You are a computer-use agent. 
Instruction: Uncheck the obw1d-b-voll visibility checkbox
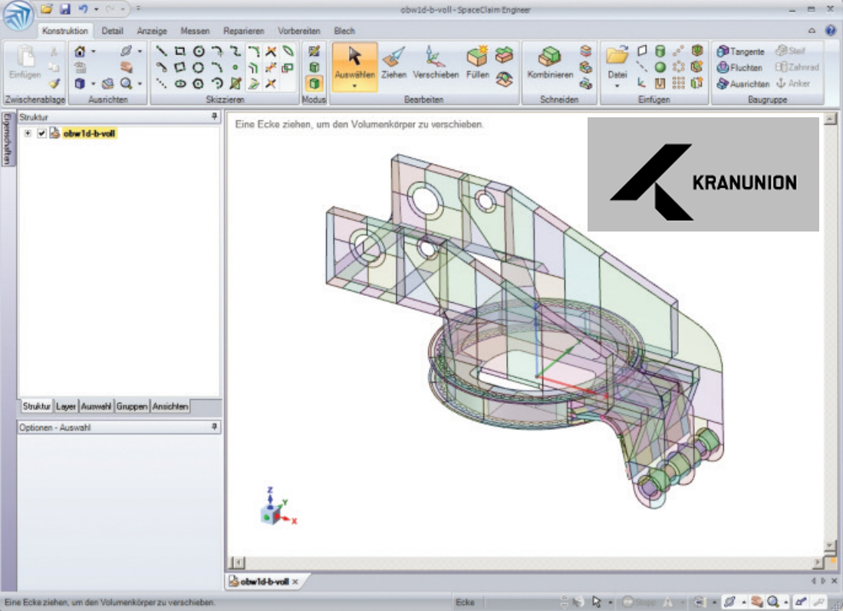point(42,133)
